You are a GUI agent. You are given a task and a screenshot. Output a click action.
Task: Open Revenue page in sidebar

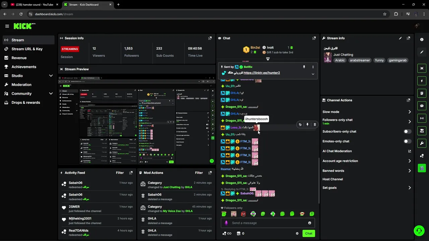click(x=28, y=58)
